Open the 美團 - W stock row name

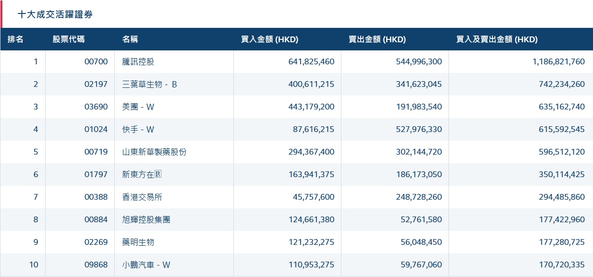tap(138, 107)
